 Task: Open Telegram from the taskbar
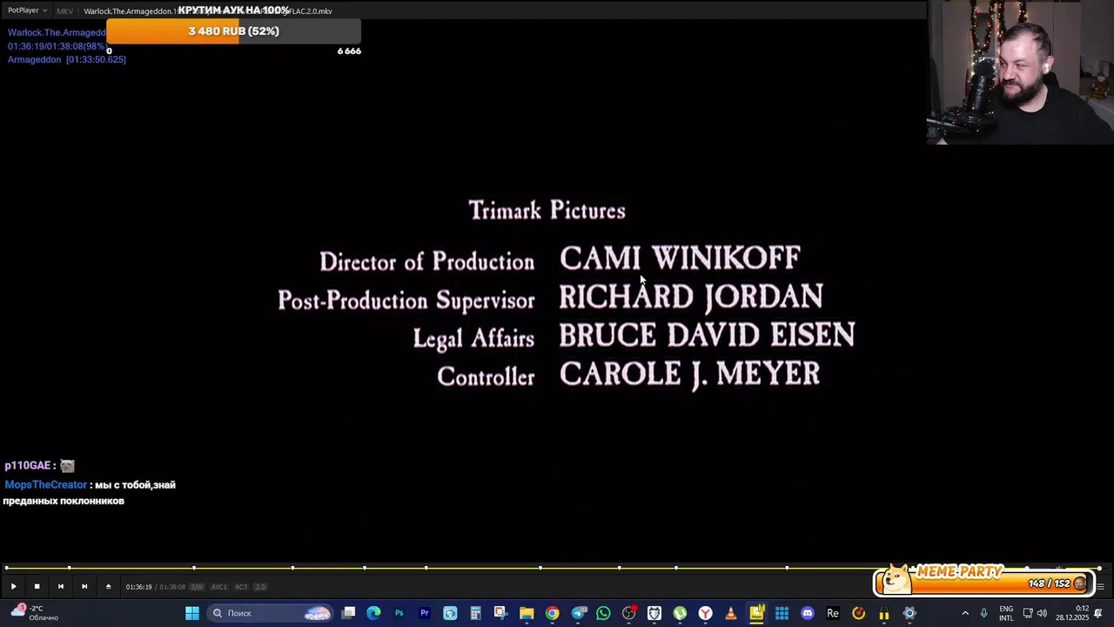(578, 613)
